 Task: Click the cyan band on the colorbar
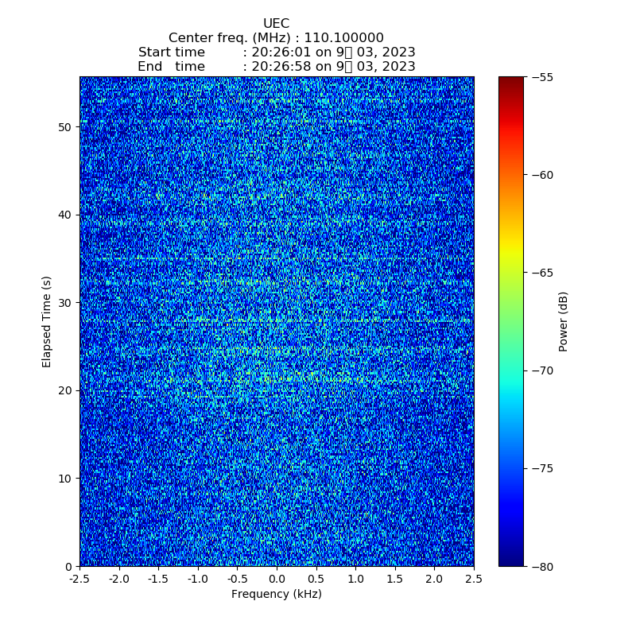pyautogui.click(x=511, y=380)
